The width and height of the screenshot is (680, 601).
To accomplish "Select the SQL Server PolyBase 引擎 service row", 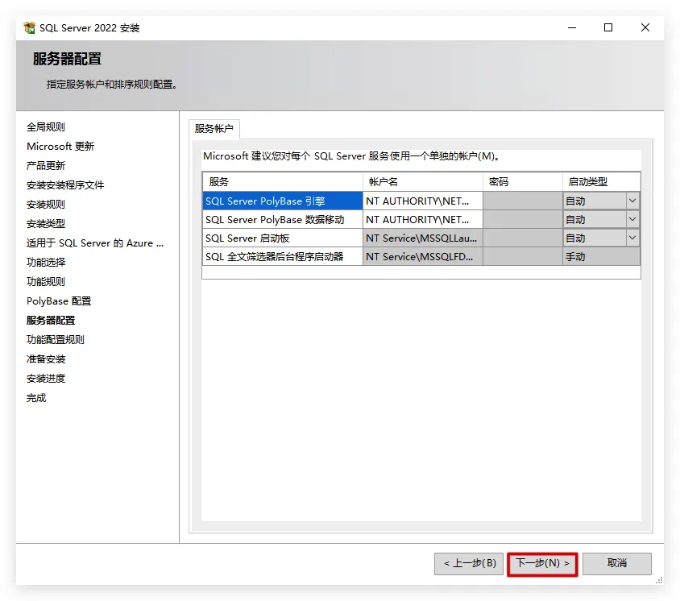I will pyautogui.click(x=282, y=201).
